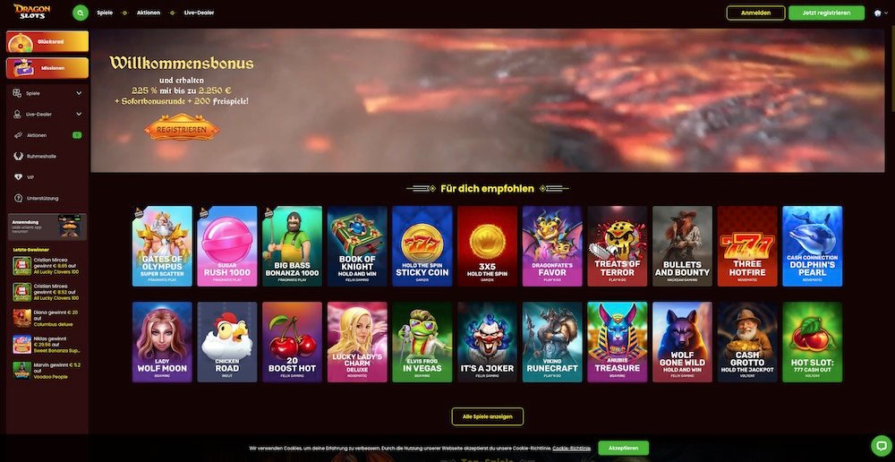Open the live chat bubble icon
Image resolution: width=895 pixels, height=462 pixels.
coord(881,446)
